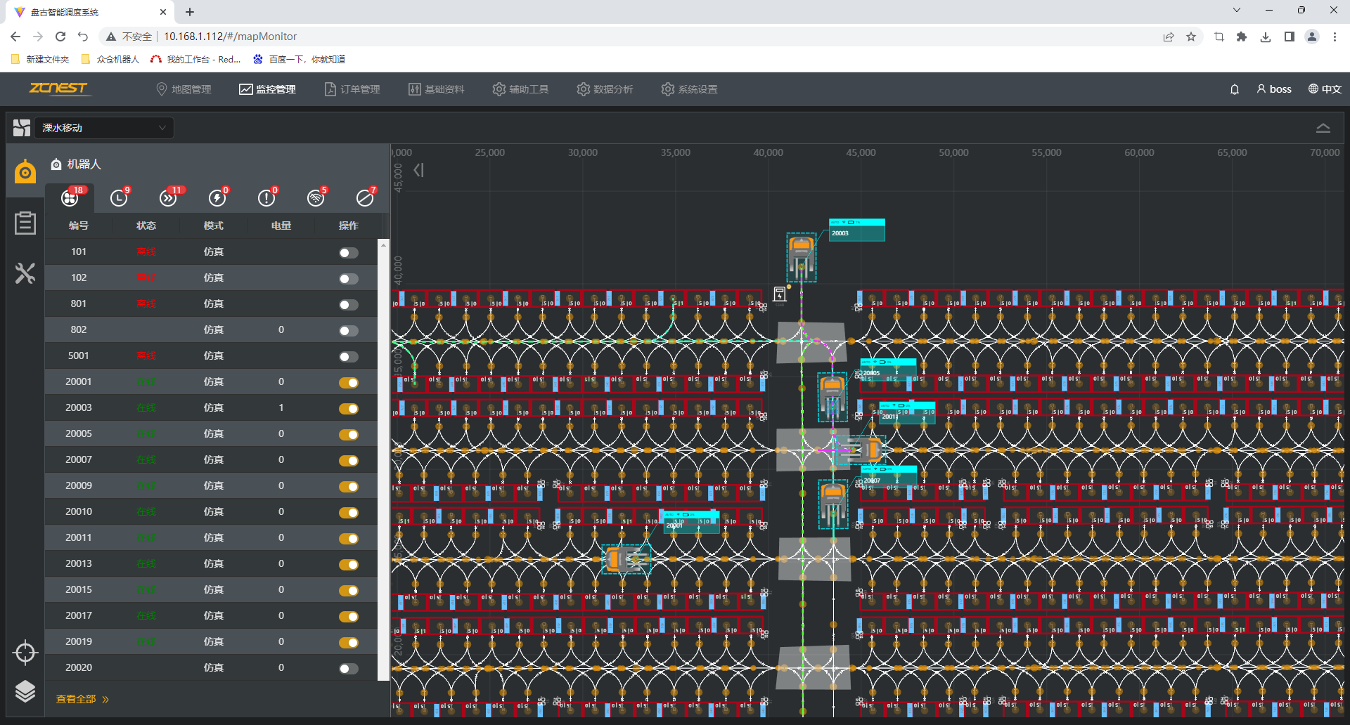The image size is (1350, 725).
Task: Open 辅助工具 menu
Action: coord(521,89)
